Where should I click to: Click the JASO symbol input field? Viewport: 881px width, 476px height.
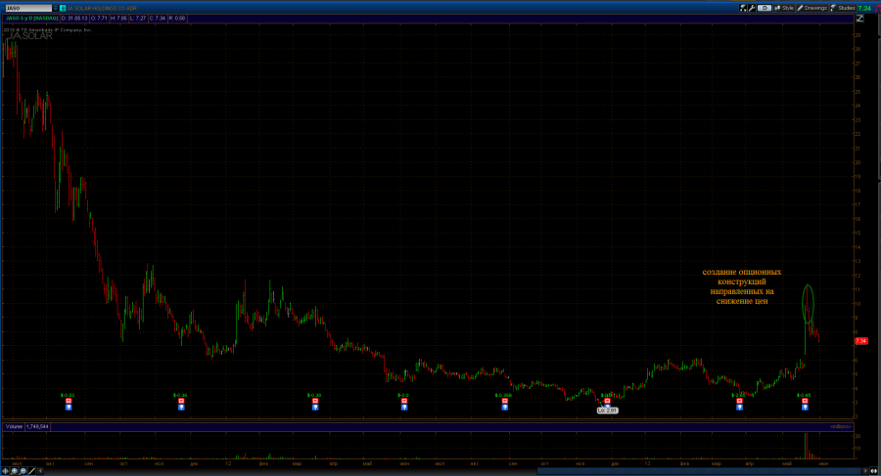(x=28, y=8)
